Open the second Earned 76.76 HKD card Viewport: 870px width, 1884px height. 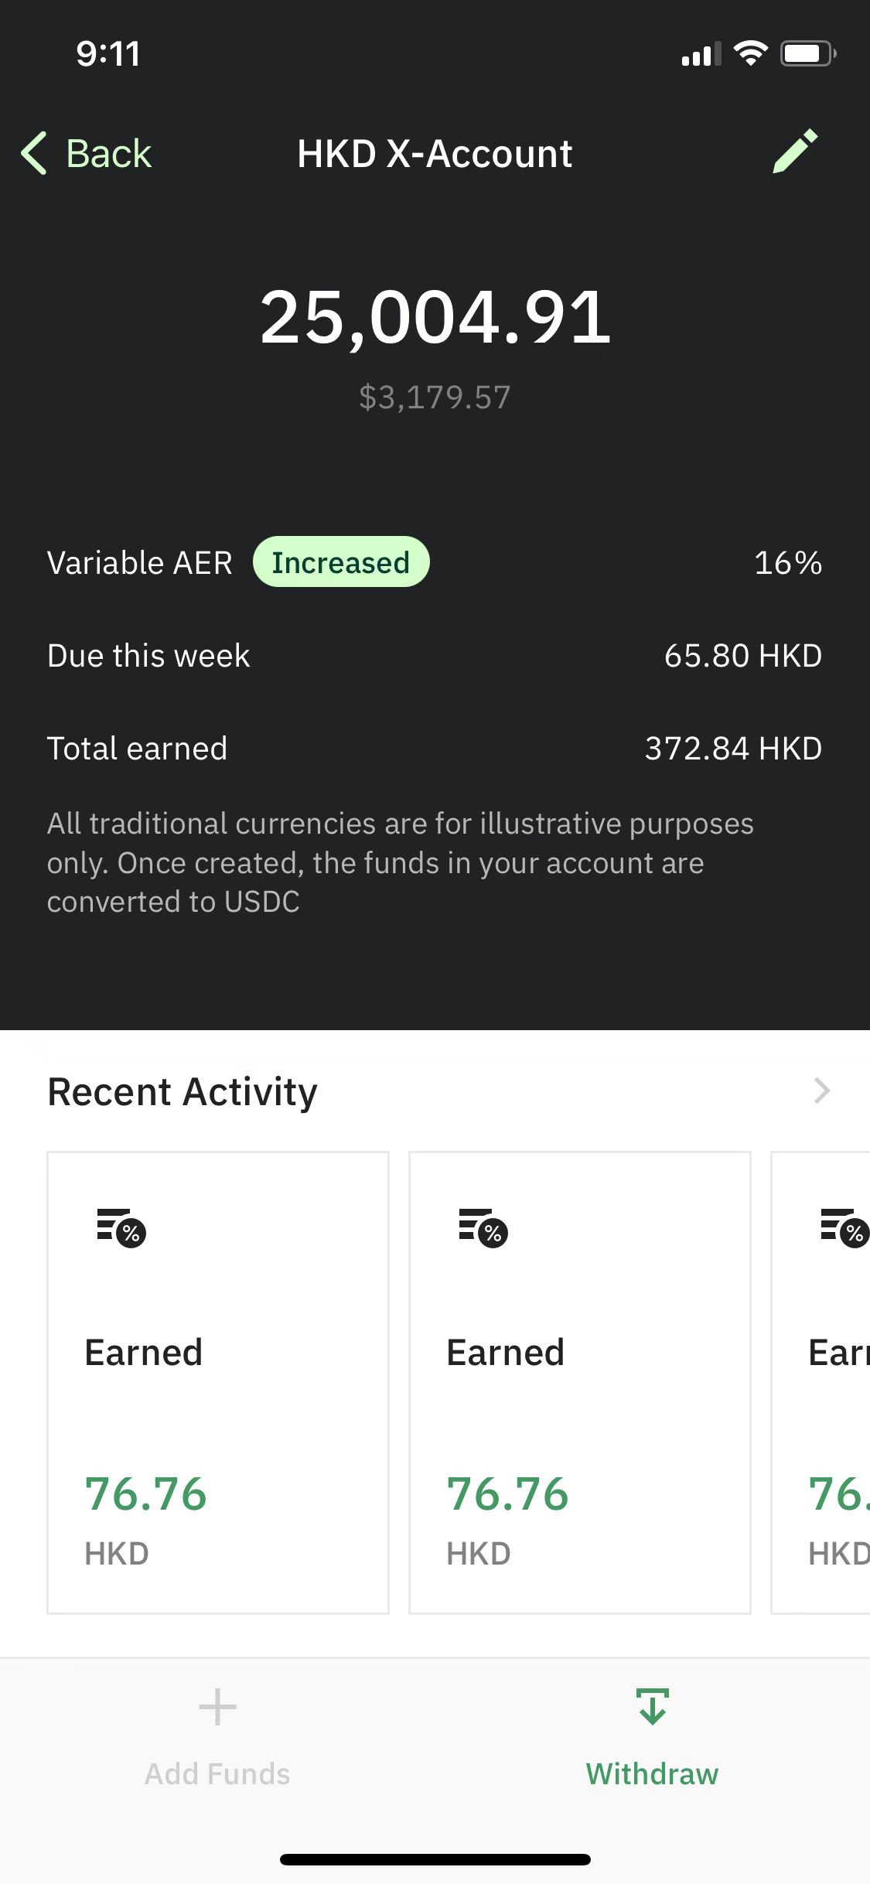tap(580, 1383)
